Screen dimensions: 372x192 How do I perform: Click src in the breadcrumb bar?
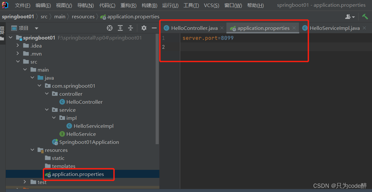[44, 17]
